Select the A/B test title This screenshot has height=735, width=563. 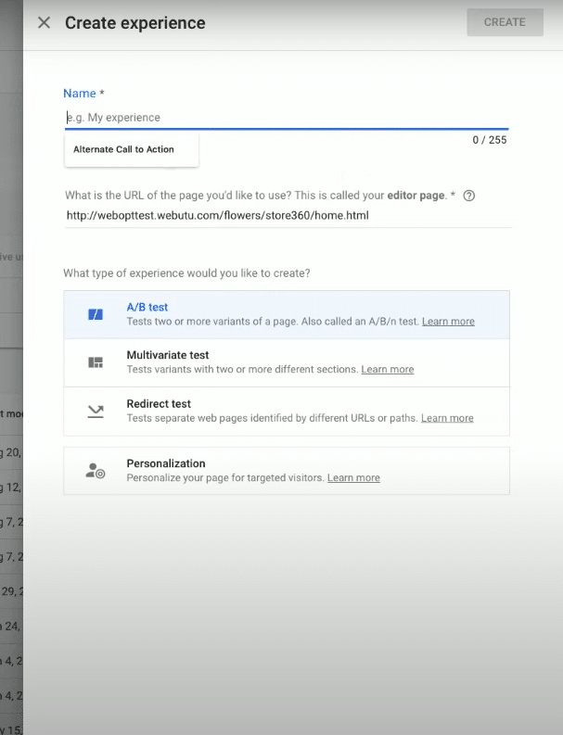(x=147, y=307)
